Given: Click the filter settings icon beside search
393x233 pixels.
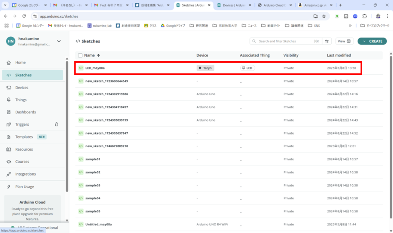Looking at the screenshot, I should (x=327, y=41).
